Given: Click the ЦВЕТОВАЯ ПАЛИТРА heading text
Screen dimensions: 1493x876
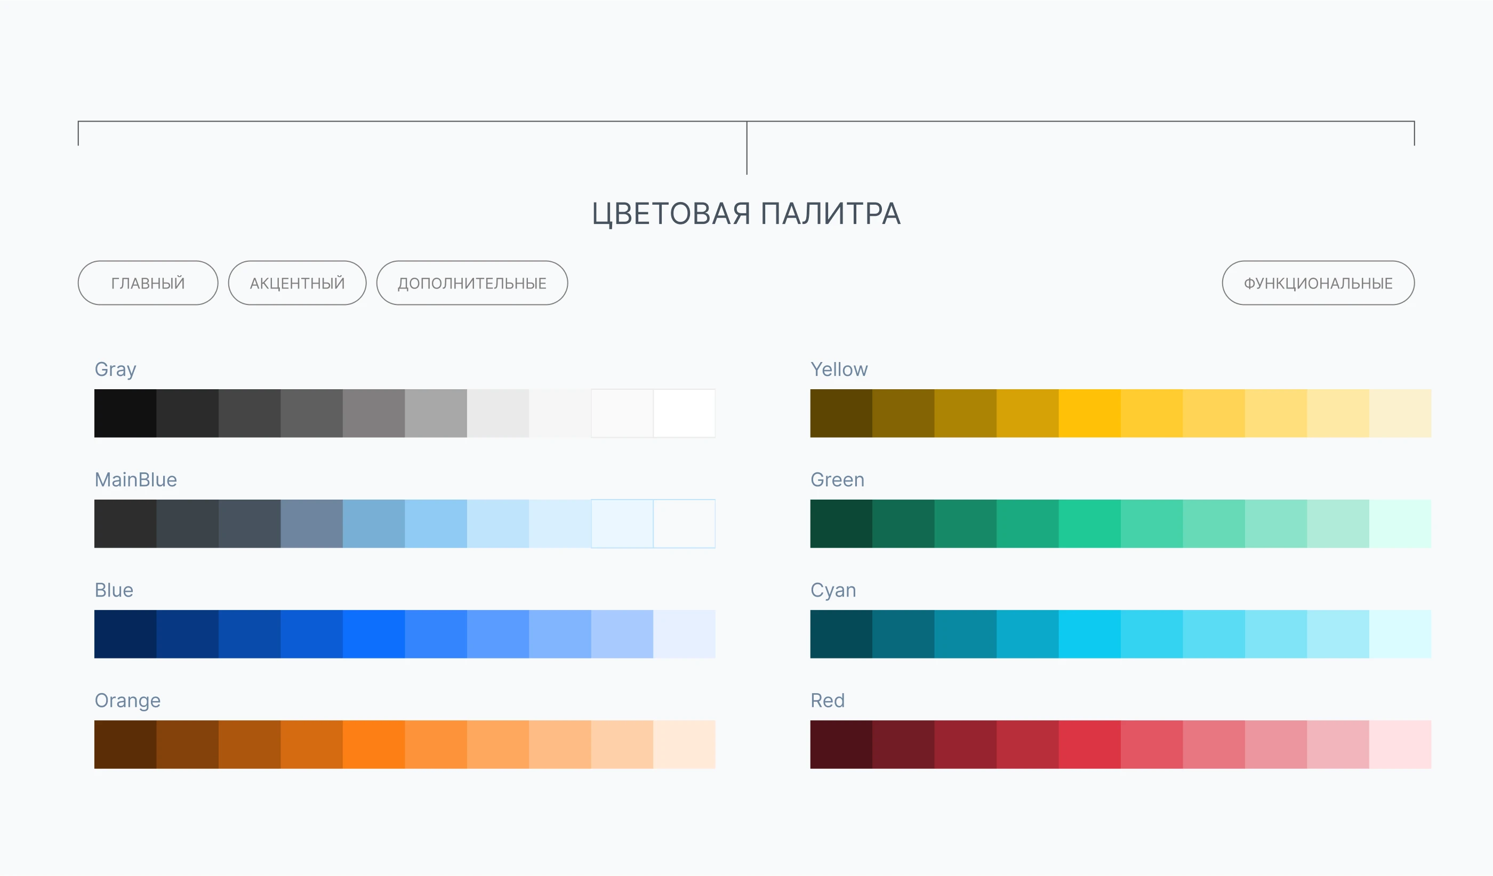Looking at the screenshot, I should [x=746, y=214].
